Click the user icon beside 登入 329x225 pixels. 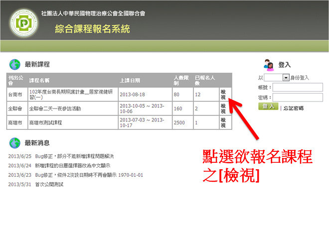(x=268, y=65)
